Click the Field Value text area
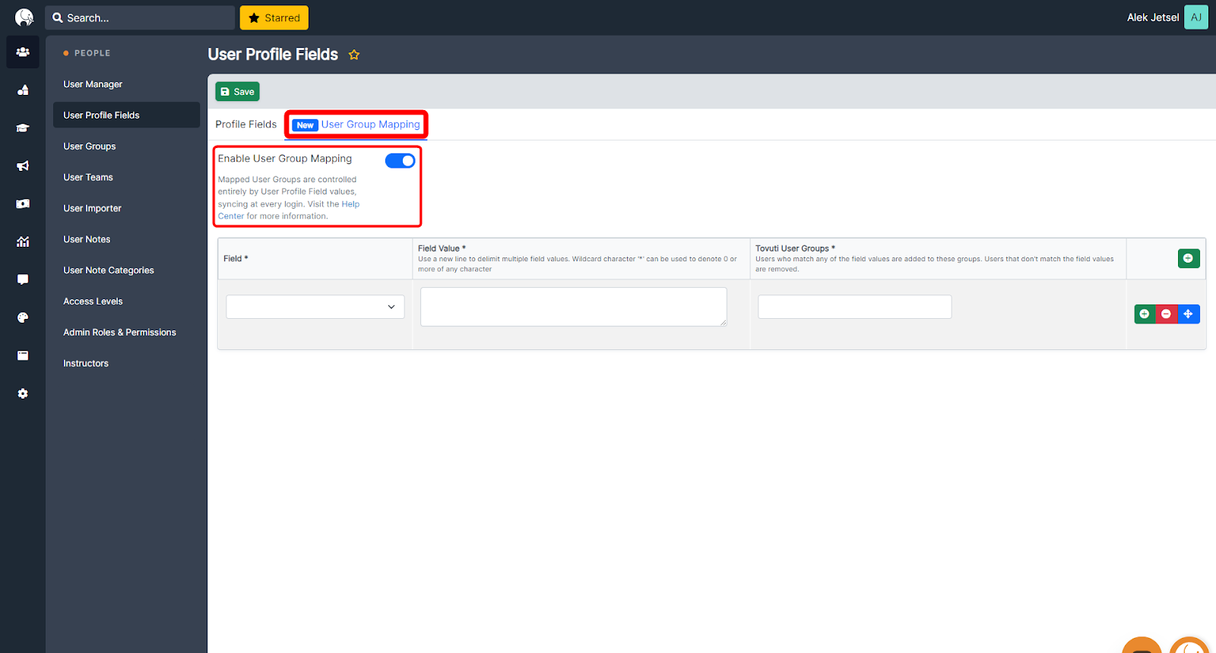1216x653 pixels. point(574,307)
